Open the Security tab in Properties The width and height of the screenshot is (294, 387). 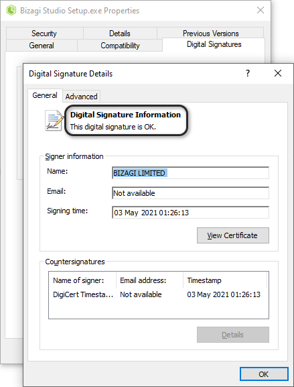[x=44, y=34]
